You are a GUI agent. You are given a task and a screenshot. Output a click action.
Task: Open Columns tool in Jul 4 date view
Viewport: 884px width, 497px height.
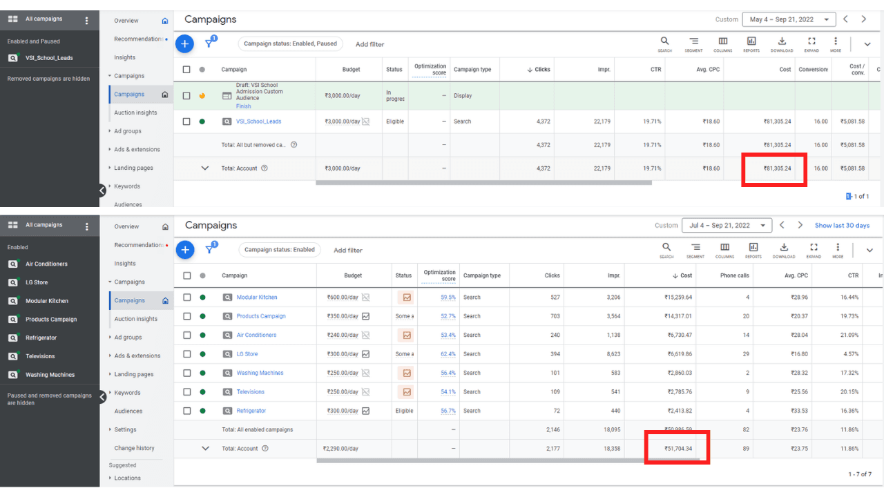coord(724,250)
